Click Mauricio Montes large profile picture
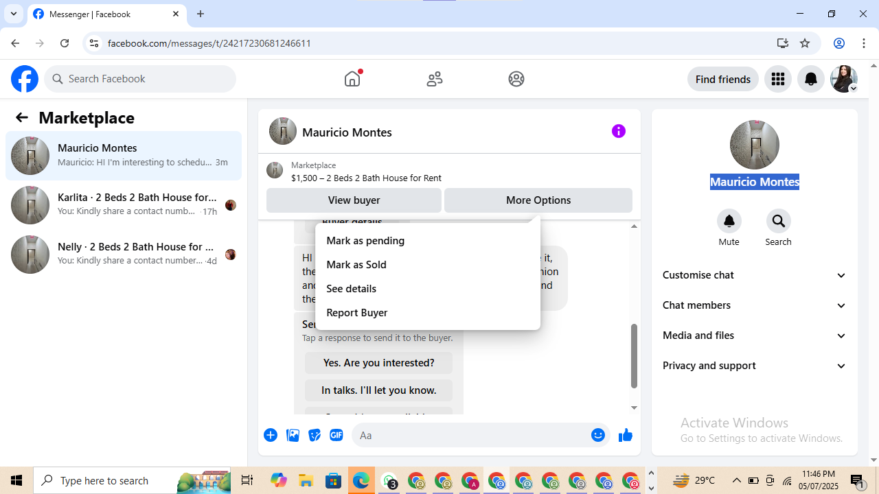 (755, 145)
